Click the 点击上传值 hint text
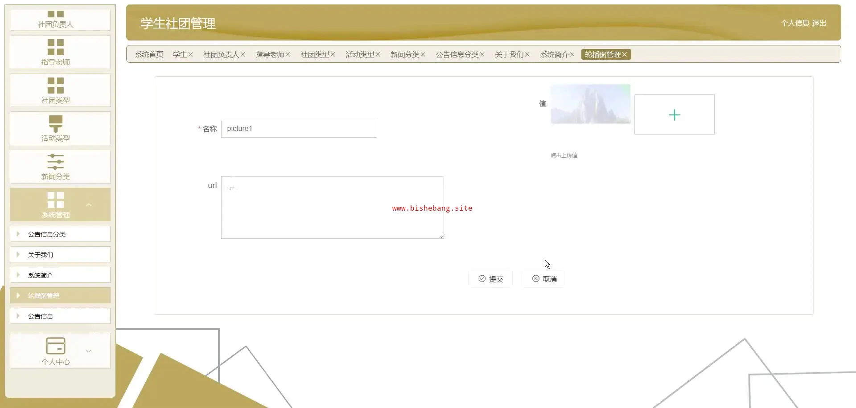Viewport: 856px width, 408px height. coord(564,155)
